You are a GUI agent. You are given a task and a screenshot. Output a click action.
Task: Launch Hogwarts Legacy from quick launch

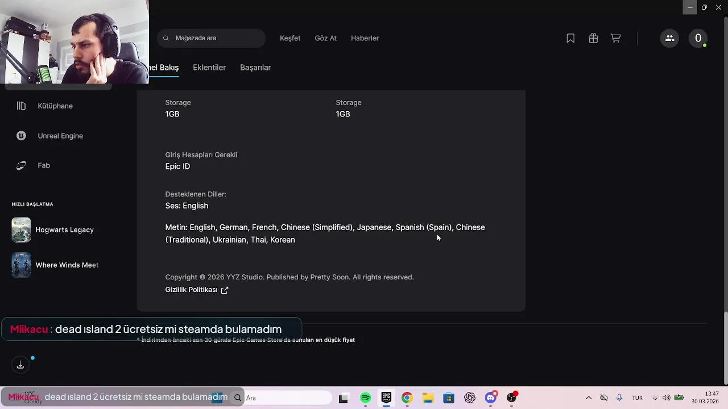(65, 230)
